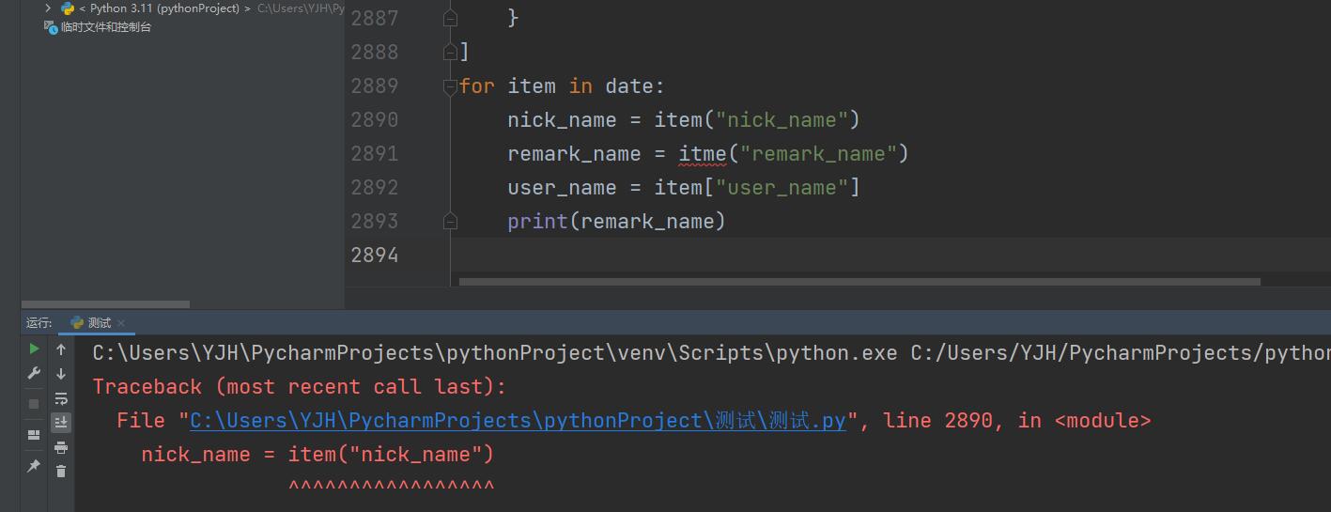Expand the Python 3.11 tree node
This screenshot has height=512, width=1331.
click(48, 8)
